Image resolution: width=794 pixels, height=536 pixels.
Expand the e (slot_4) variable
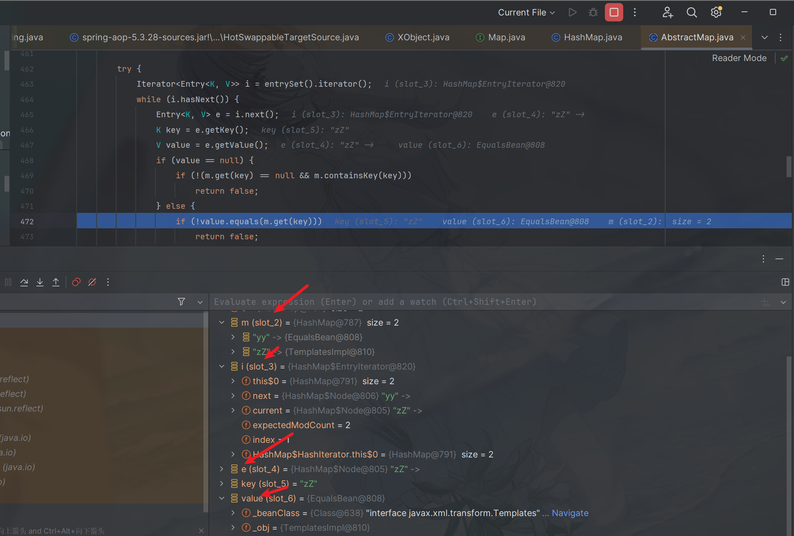coord(222,469)
